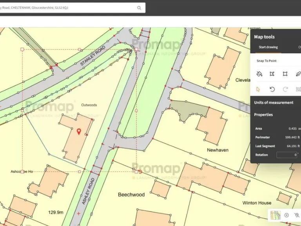
Task: Click the bottom-middle selection box handle
Action: point(80,171)
